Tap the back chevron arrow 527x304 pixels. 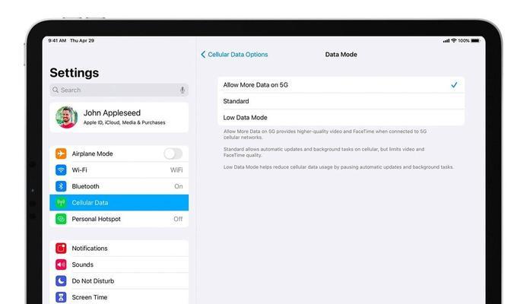pos(203,55)
